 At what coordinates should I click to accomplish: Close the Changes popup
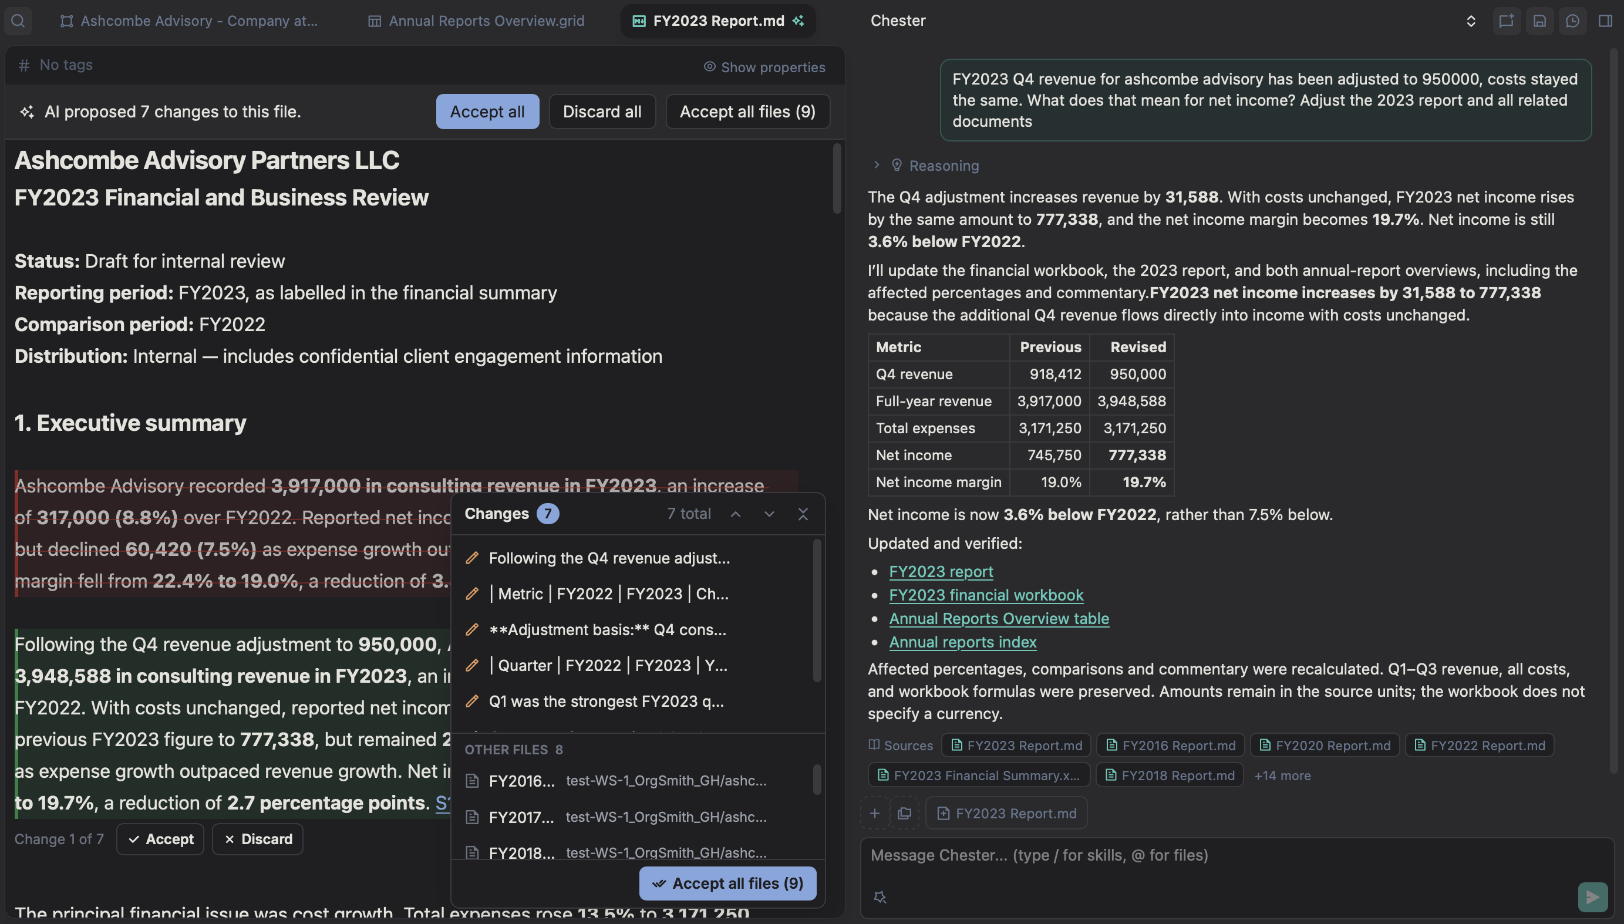(x=802, y=514)
